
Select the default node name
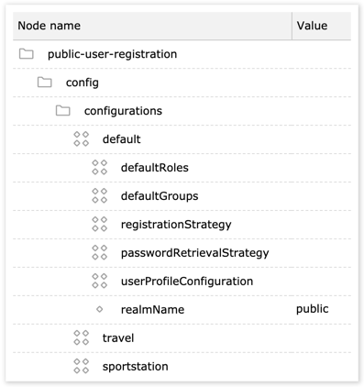point(122,139)
